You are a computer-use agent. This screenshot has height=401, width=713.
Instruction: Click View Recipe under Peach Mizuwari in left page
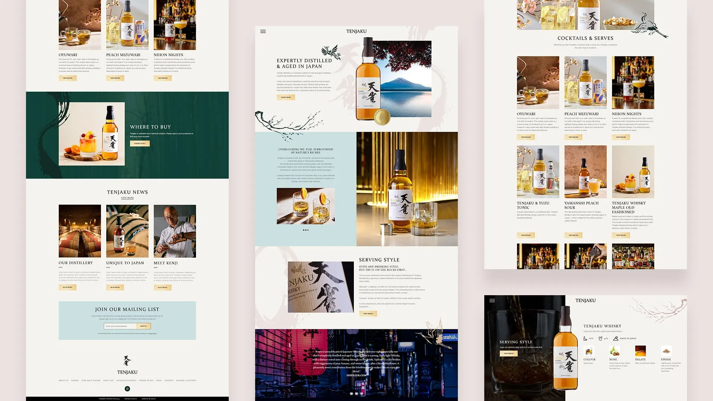(x=115, y=78)
